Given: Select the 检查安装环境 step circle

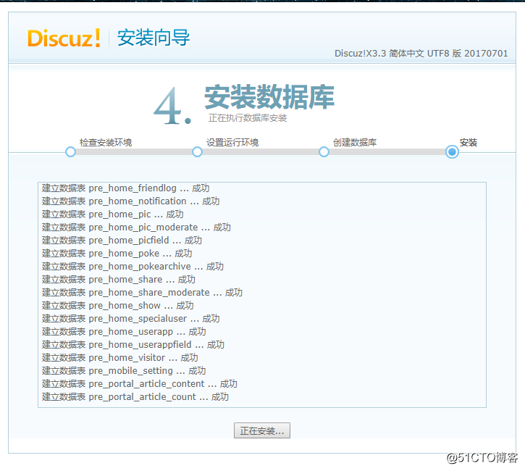Looking at the screenshot, I should point(70,151).
